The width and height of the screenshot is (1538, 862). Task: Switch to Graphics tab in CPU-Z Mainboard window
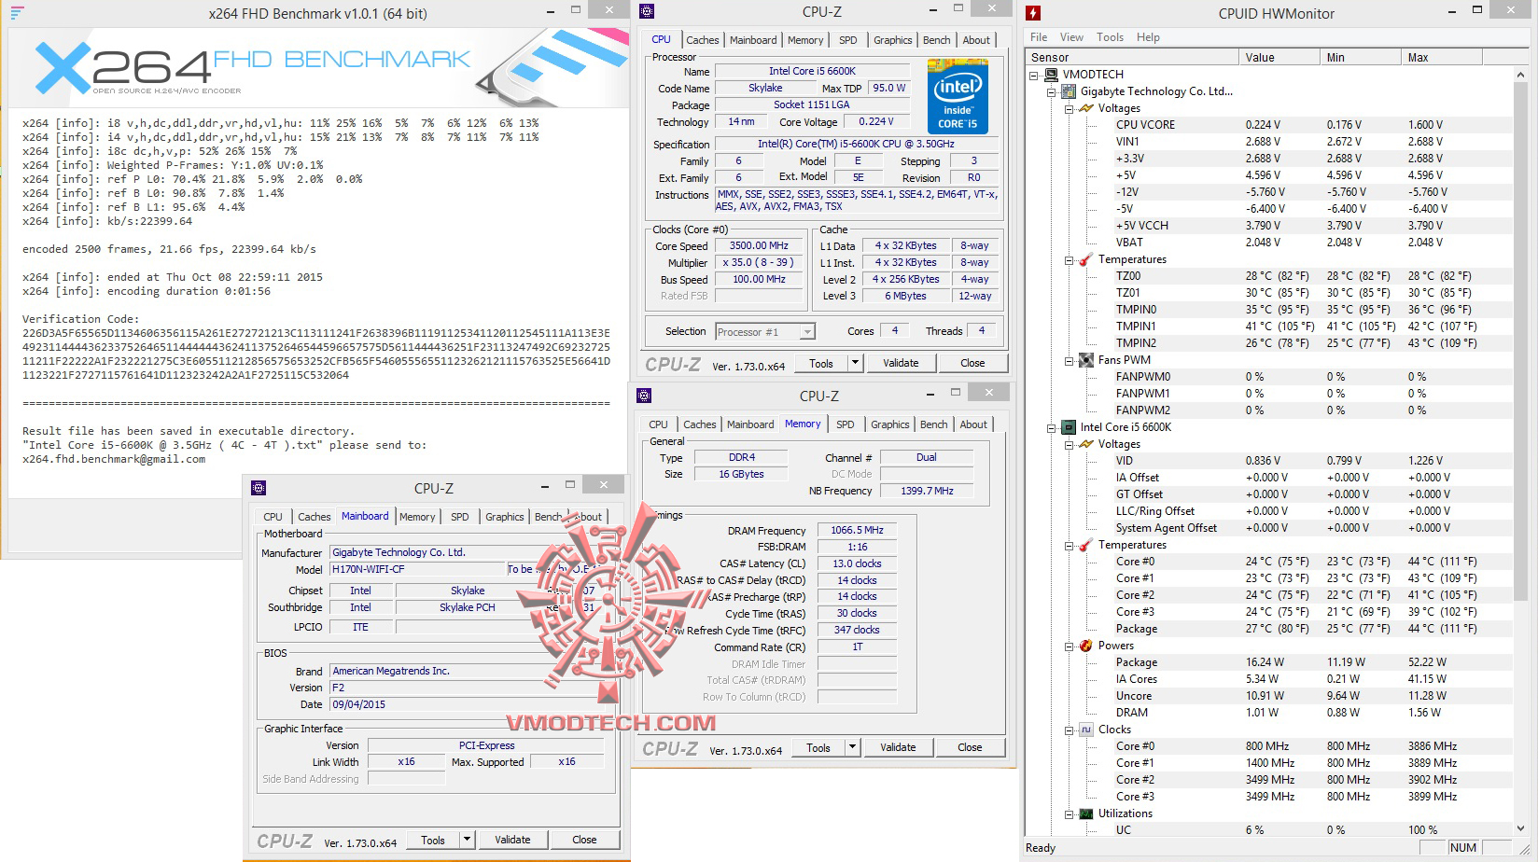point(505,517)
